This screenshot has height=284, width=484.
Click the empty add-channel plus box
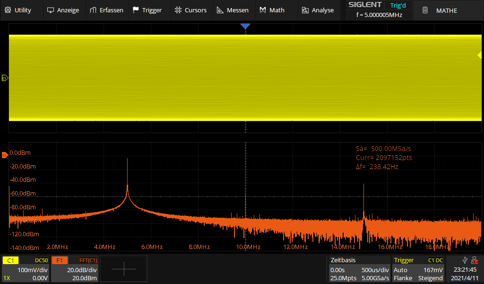[x=124, y=268]
